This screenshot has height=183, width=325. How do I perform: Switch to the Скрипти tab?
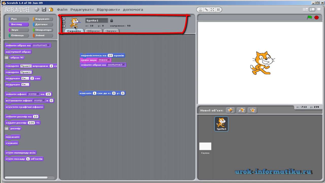point(74,31)
